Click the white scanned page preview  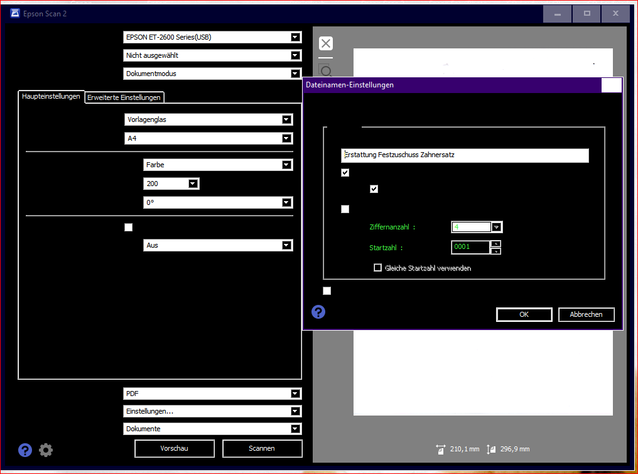[483, 373]
